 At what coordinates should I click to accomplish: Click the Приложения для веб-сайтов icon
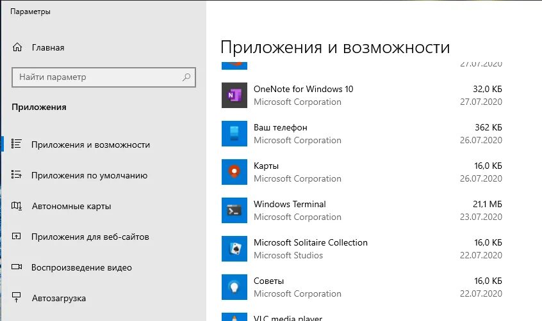pos(16,236)
